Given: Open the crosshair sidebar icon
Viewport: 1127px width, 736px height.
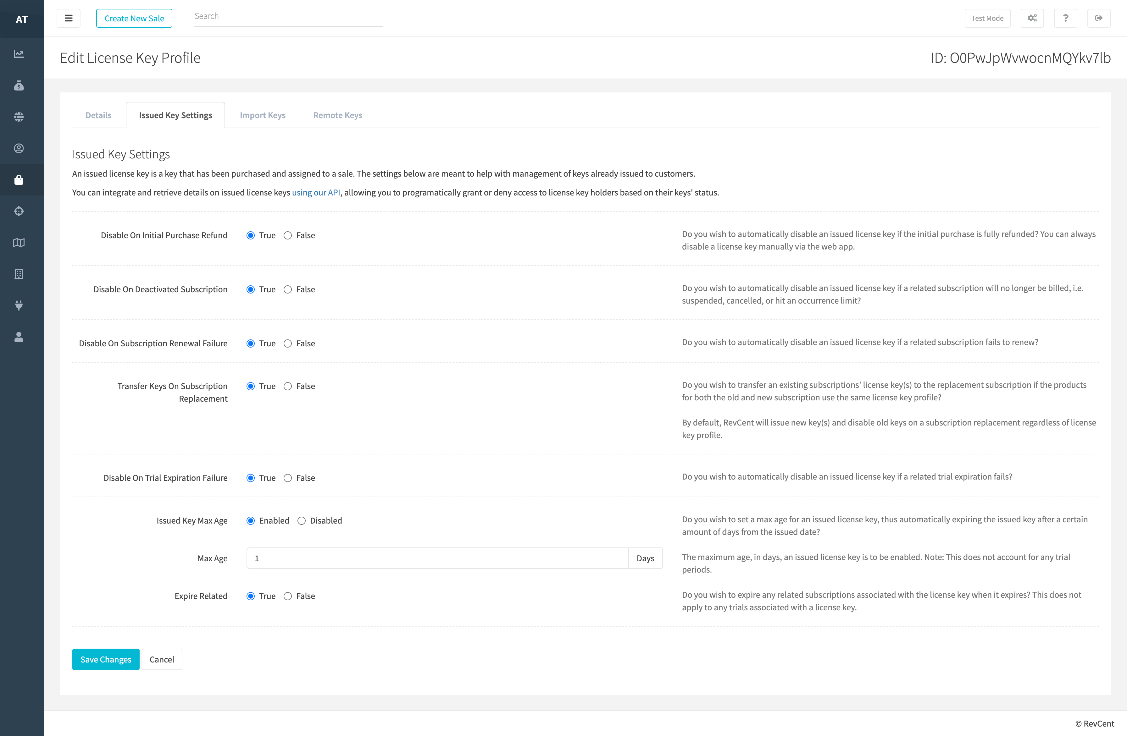Looking at the screenshot, I should (19, 211).
